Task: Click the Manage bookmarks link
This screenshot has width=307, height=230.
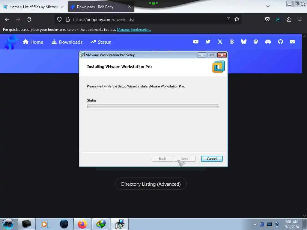Action: 134,30
